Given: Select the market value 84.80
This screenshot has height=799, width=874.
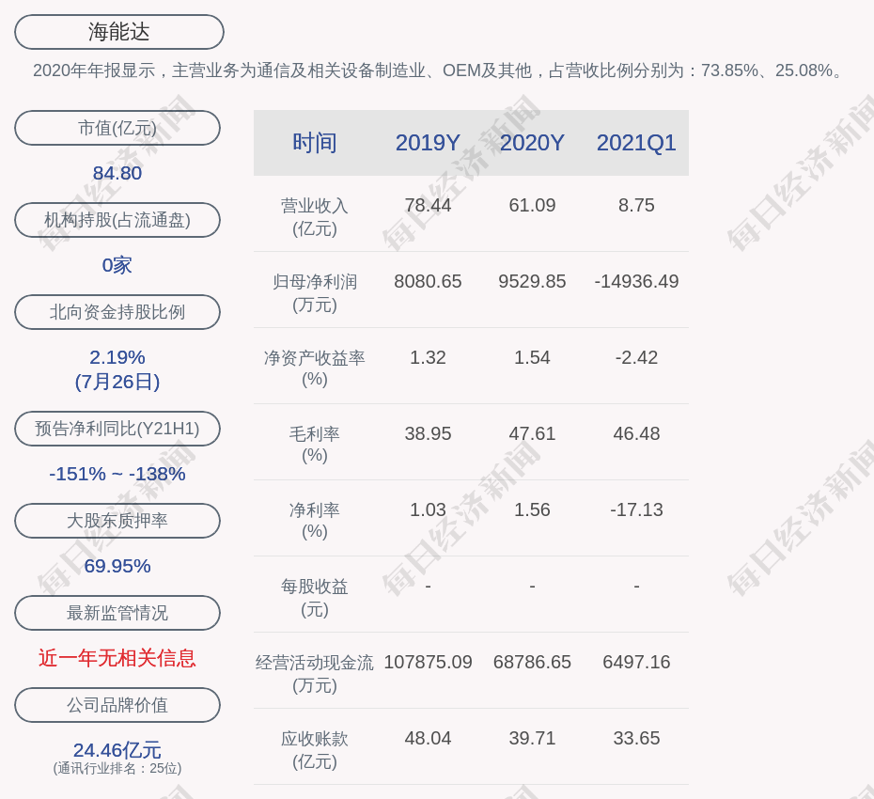Looking at the screenshot, I should point(117,173).
